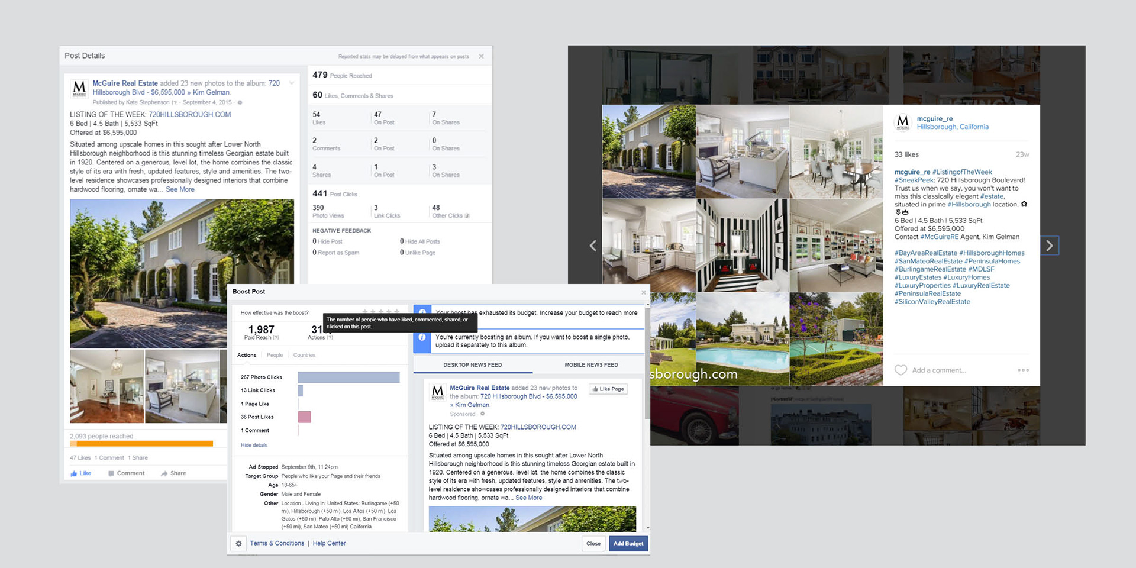
Task: Click mcguire_re username at top of Instagram post
Action: pos(935,119)
